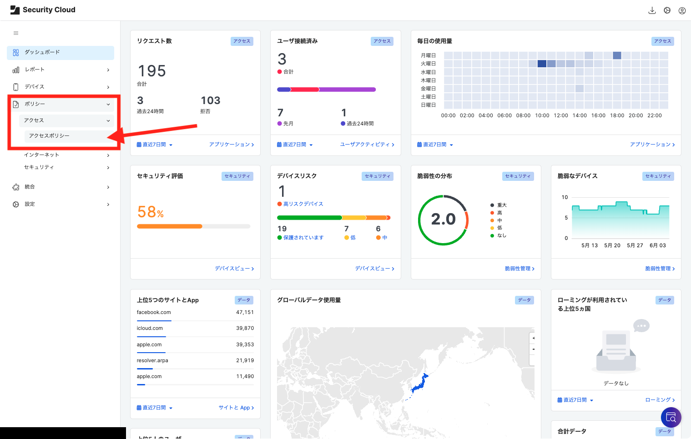
Task: Click calendar icon in Top 5 Sites card
Action: tap(139, 408)
